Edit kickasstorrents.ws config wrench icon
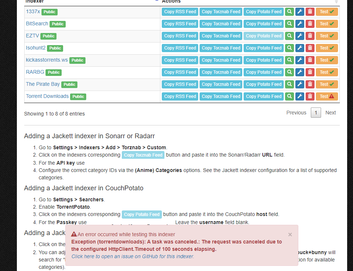Image resolution: width=353 pixels, height=271 pixels. click(300, 60)
